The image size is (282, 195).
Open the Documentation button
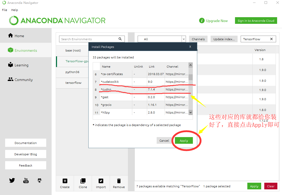25,143
